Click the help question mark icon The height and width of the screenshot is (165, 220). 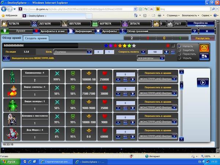[x=195, y=31]
